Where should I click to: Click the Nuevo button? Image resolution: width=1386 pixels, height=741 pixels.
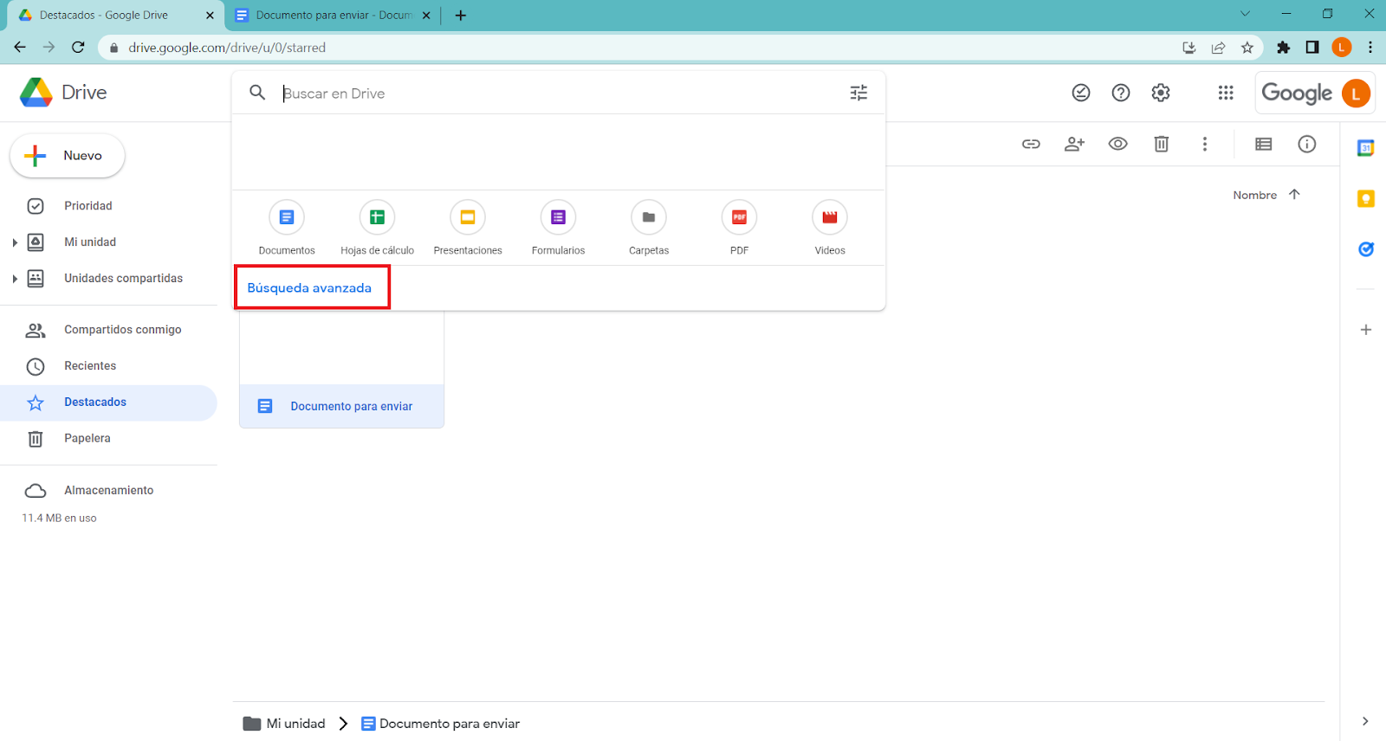pyautogui.click(x=68, y=156)
